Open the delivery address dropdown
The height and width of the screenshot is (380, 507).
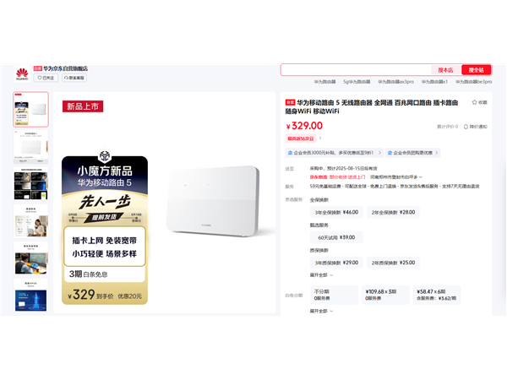coord(396,177)
